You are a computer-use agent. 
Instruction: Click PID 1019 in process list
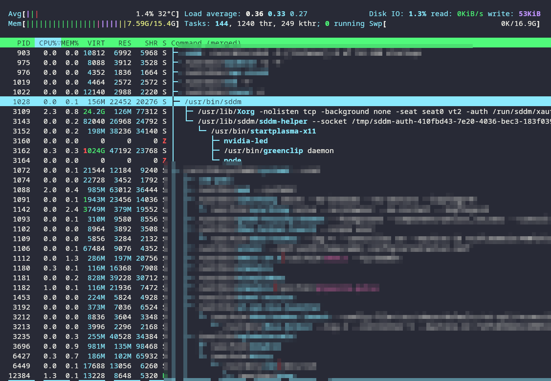22,82
